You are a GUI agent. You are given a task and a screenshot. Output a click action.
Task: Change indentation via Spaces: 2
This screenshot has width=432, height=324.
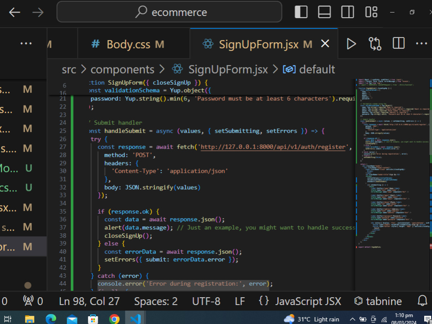click(156, 301)
